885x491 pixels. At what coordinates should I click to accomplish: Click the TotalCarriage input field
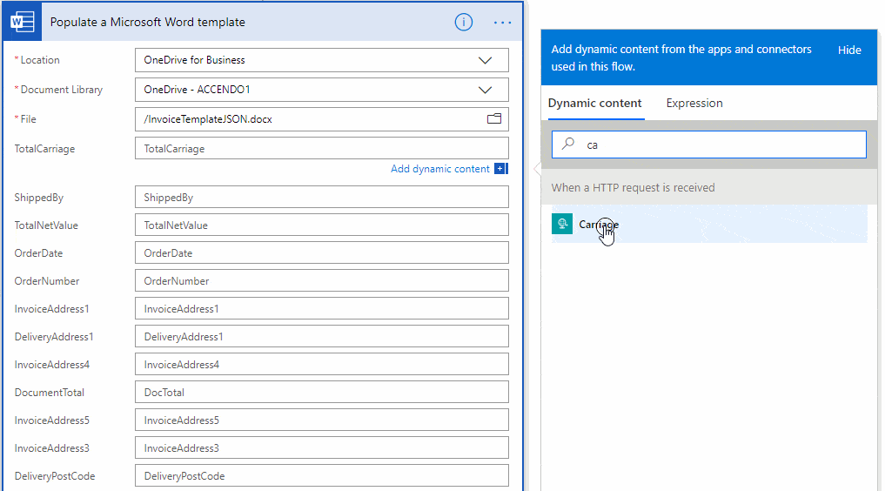(x=322, y=148)
